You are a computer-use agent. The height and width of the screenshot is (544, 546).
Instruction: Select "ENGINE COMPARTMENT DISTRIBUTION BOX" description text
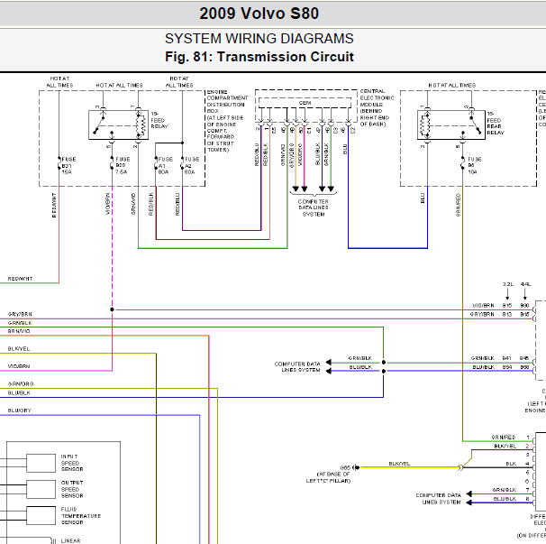click(227, 121)
